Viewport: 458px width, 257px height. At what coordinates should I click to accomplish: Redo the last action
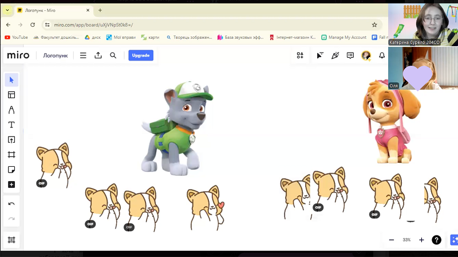coord(11,219)
